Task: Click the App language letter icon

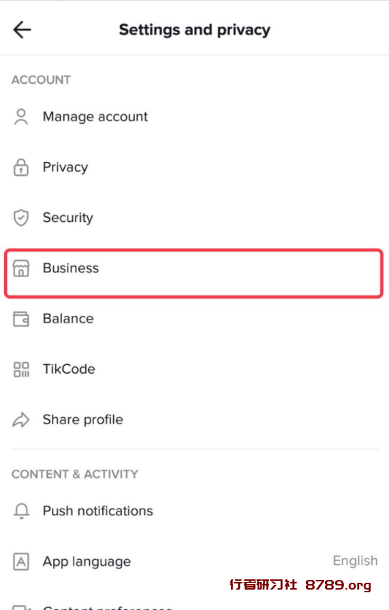Action: click(x=21, y=562)
